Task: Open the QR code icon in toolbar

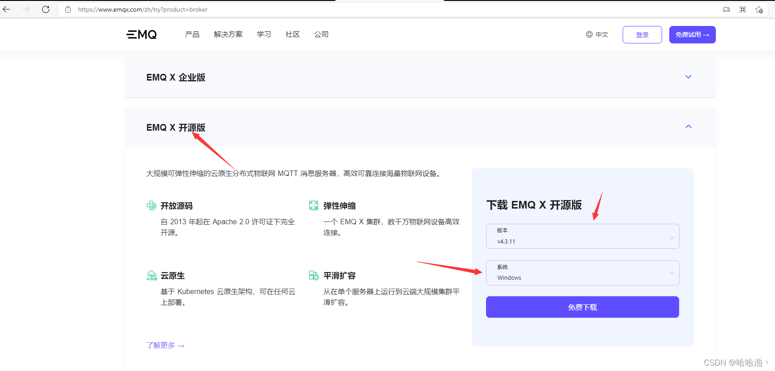Action: coord(743,9)
